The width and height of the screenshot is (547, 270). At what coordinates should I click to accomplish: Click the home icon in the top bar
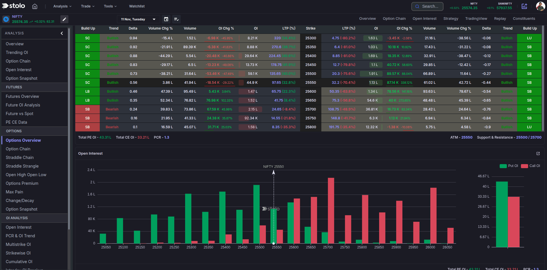click(x=34, y=6)
